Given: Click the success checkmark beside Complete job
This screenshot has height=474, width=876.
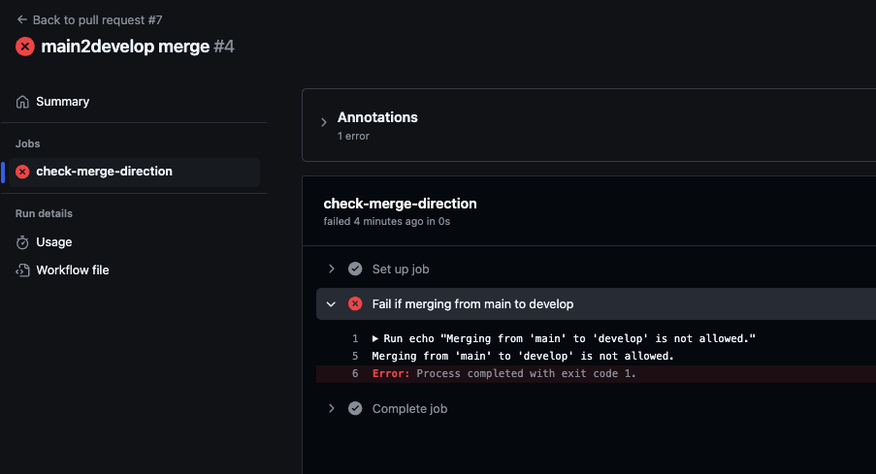Looking at the screenshot, I should [x=355, y=408].
